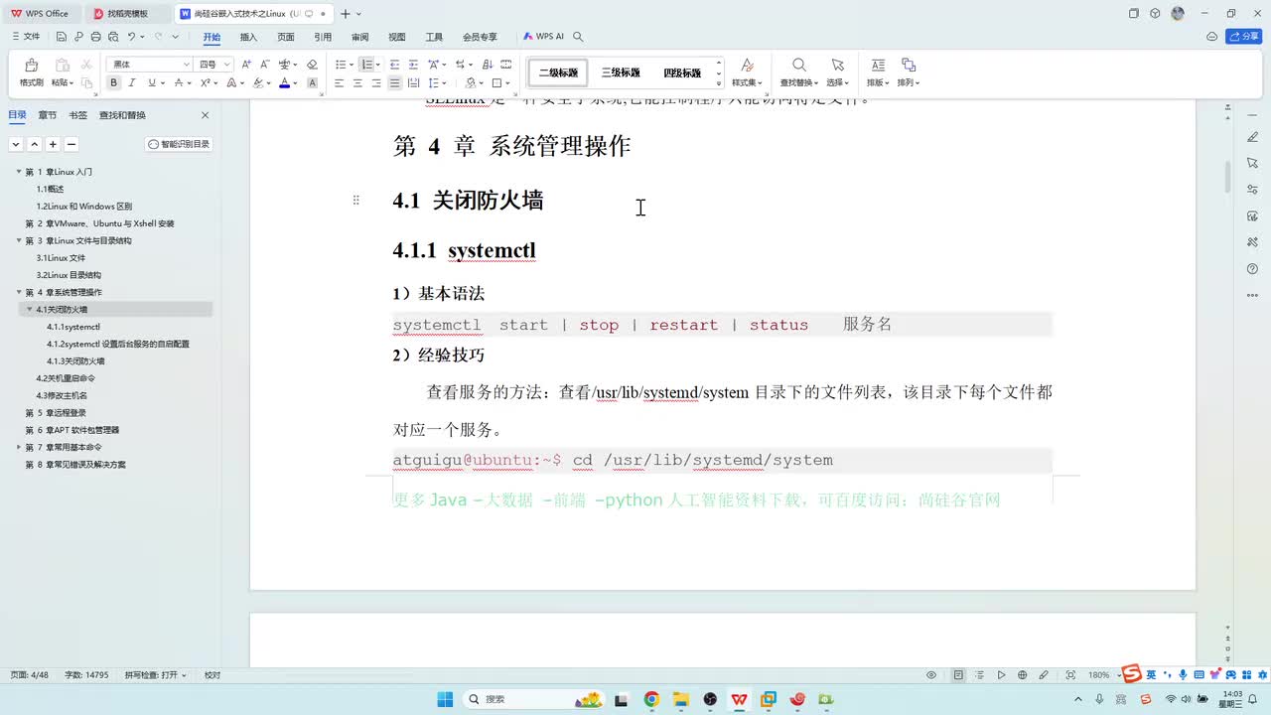Open the 选择 selection tool

click(837, 72)
